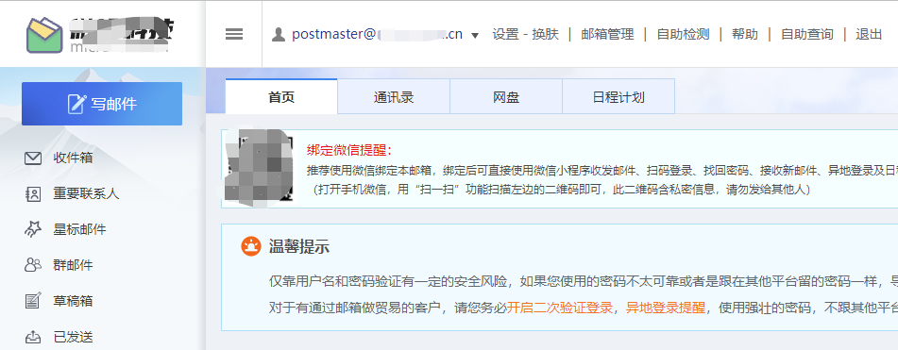This screenshot has height=350, width=898.
Task: Click the 温馨提示 heading
Action: pyautogui.click(x=299, y=247)
